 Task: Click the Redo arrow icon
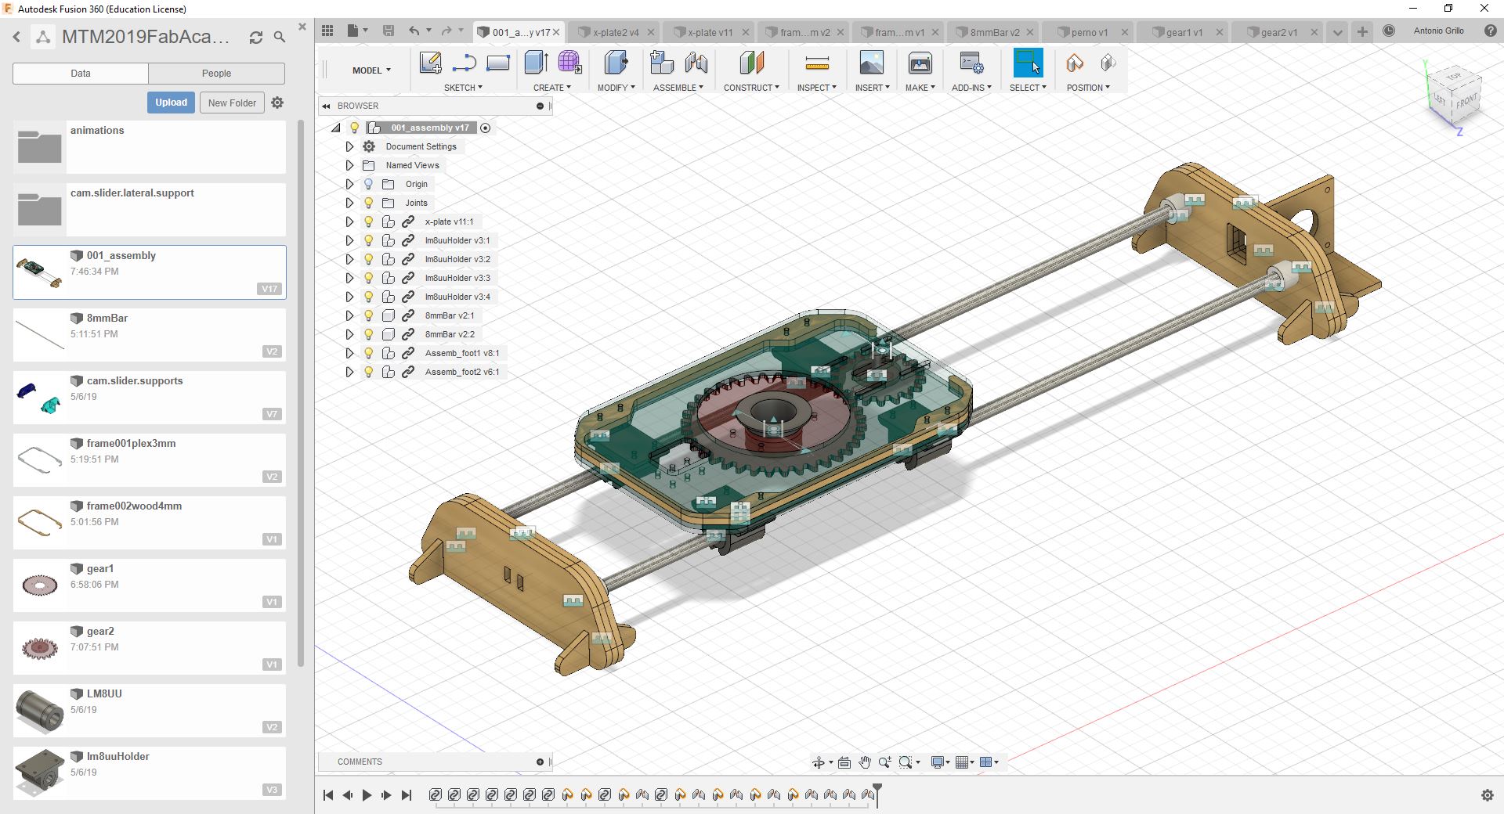(446, 31)
